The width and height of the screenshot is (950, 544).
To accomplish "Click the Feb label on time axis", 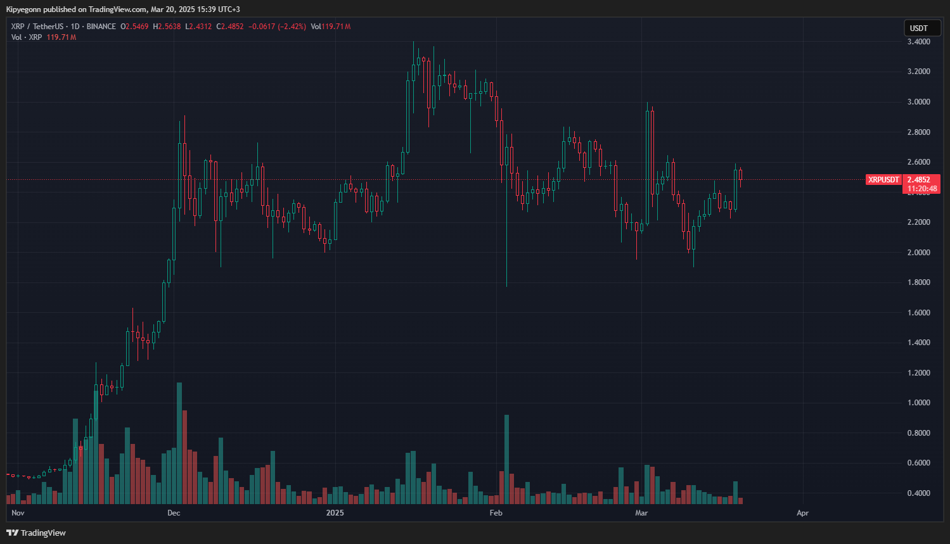I will click(x=496, y=513).
